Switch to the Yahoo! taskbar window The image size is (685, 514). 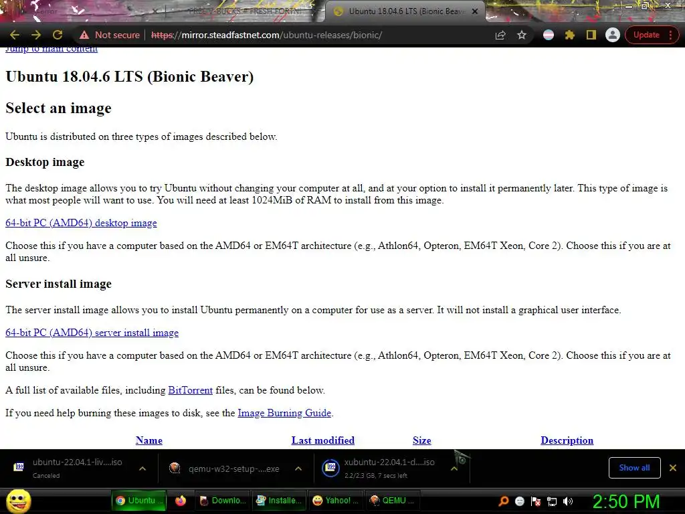(336, 501)
